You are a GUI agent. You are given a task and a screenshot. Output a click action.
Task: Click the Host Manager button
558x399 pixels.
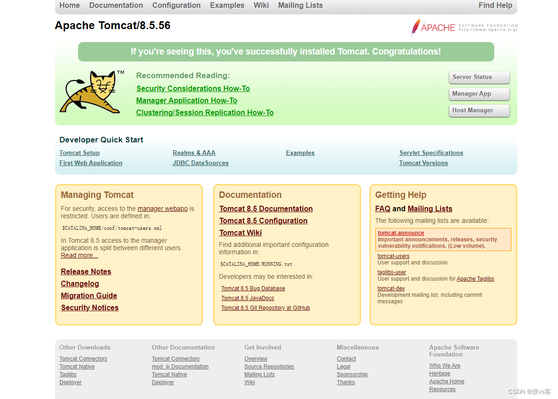[479, 110]
